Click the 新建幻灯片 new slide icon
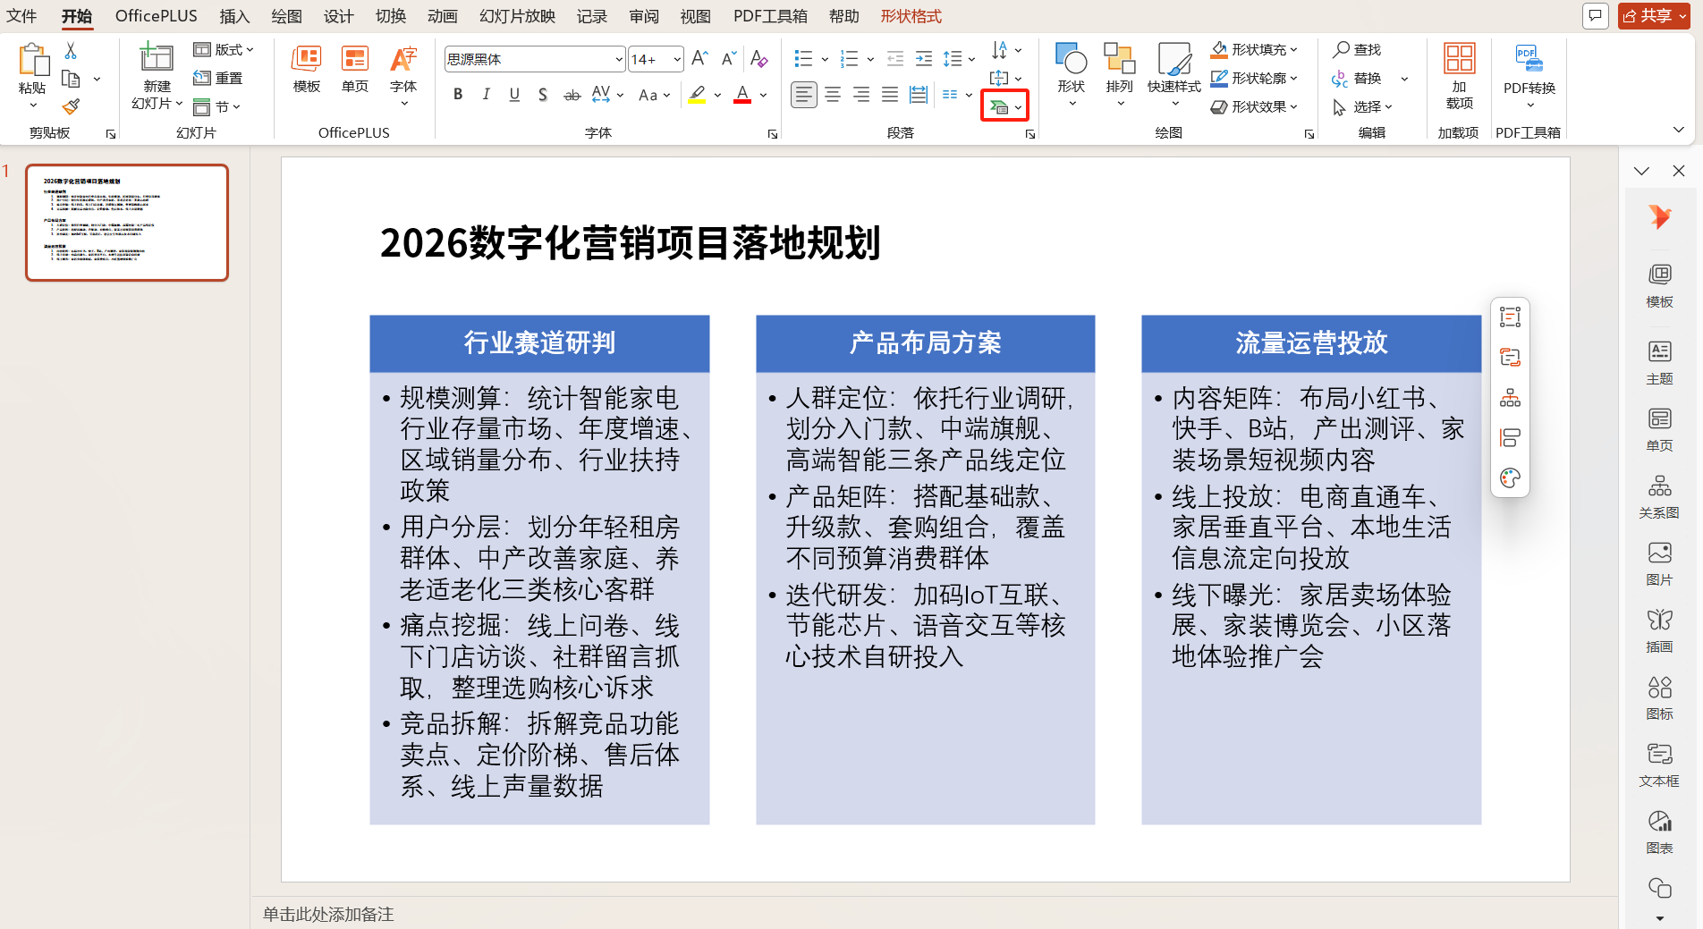The height and width of the screenshot is (929, 1703). pyautogui.click(x=157, y=58)
